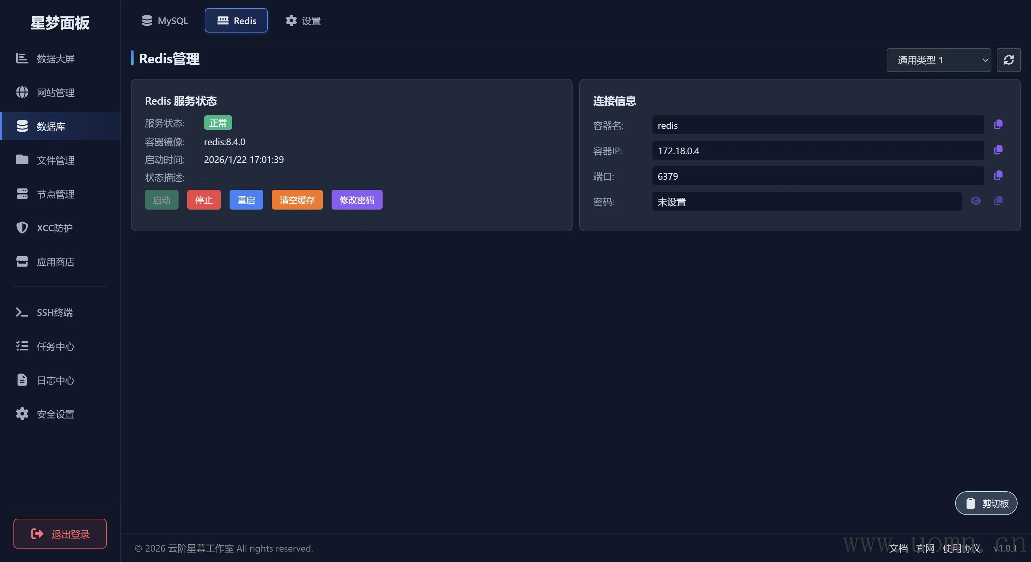Click the 退出登录 logout button
1031x562 pixels.
[x=60, y=533]
